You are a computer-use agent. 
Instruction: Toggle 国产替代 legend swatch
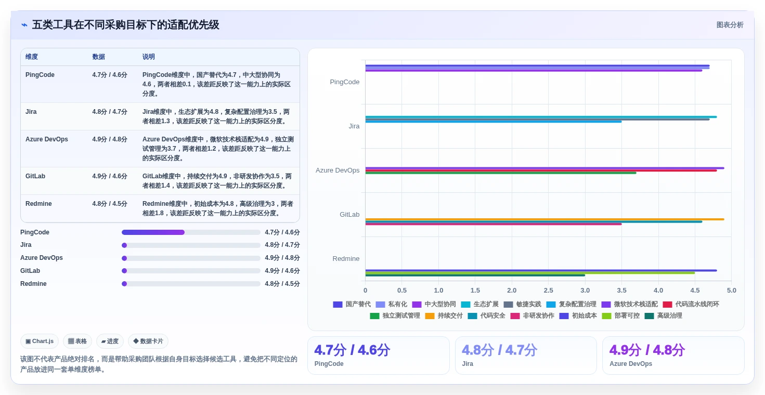click(x=338, y=305)
